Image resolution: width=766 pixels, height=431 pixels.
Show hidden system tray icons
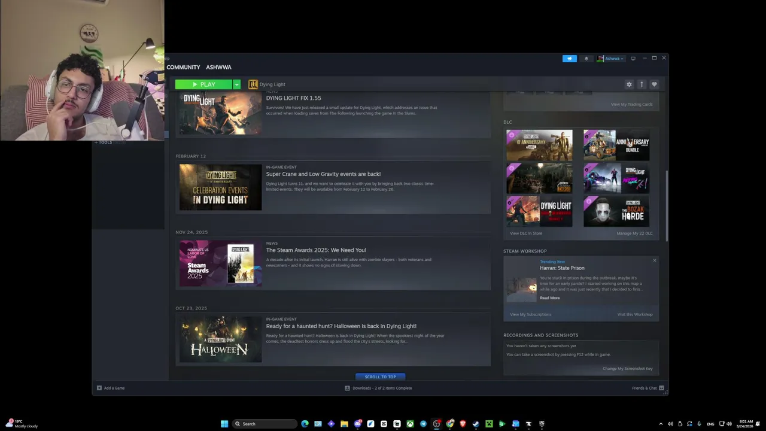[x=661, y=424]
